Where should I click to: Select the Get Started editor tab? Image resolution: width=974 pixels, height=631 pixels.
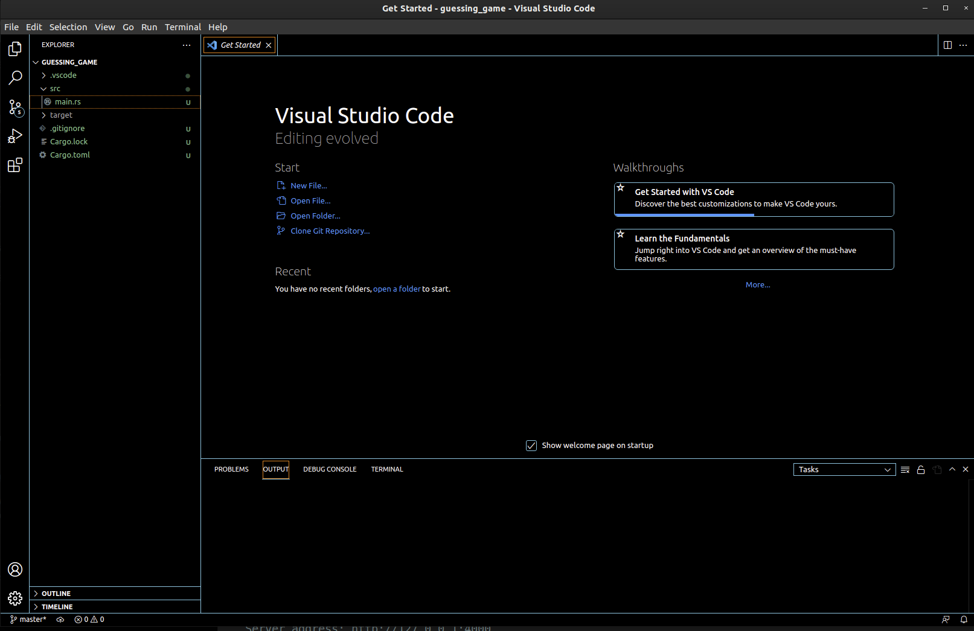point(240,45)
